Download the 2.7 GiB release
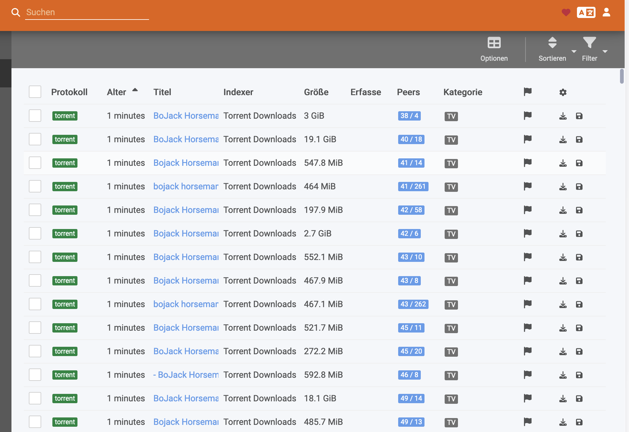This screenshot has width=629, height=432. tap(563, 234)
